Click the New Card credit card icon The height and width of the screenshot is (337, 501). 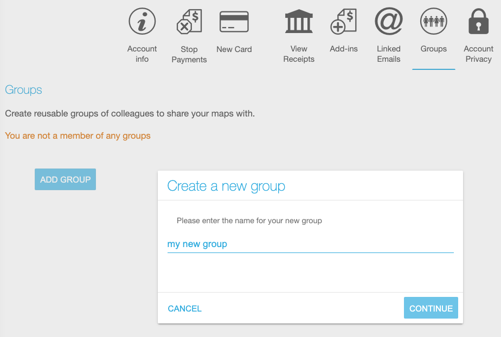pos(234,22)
